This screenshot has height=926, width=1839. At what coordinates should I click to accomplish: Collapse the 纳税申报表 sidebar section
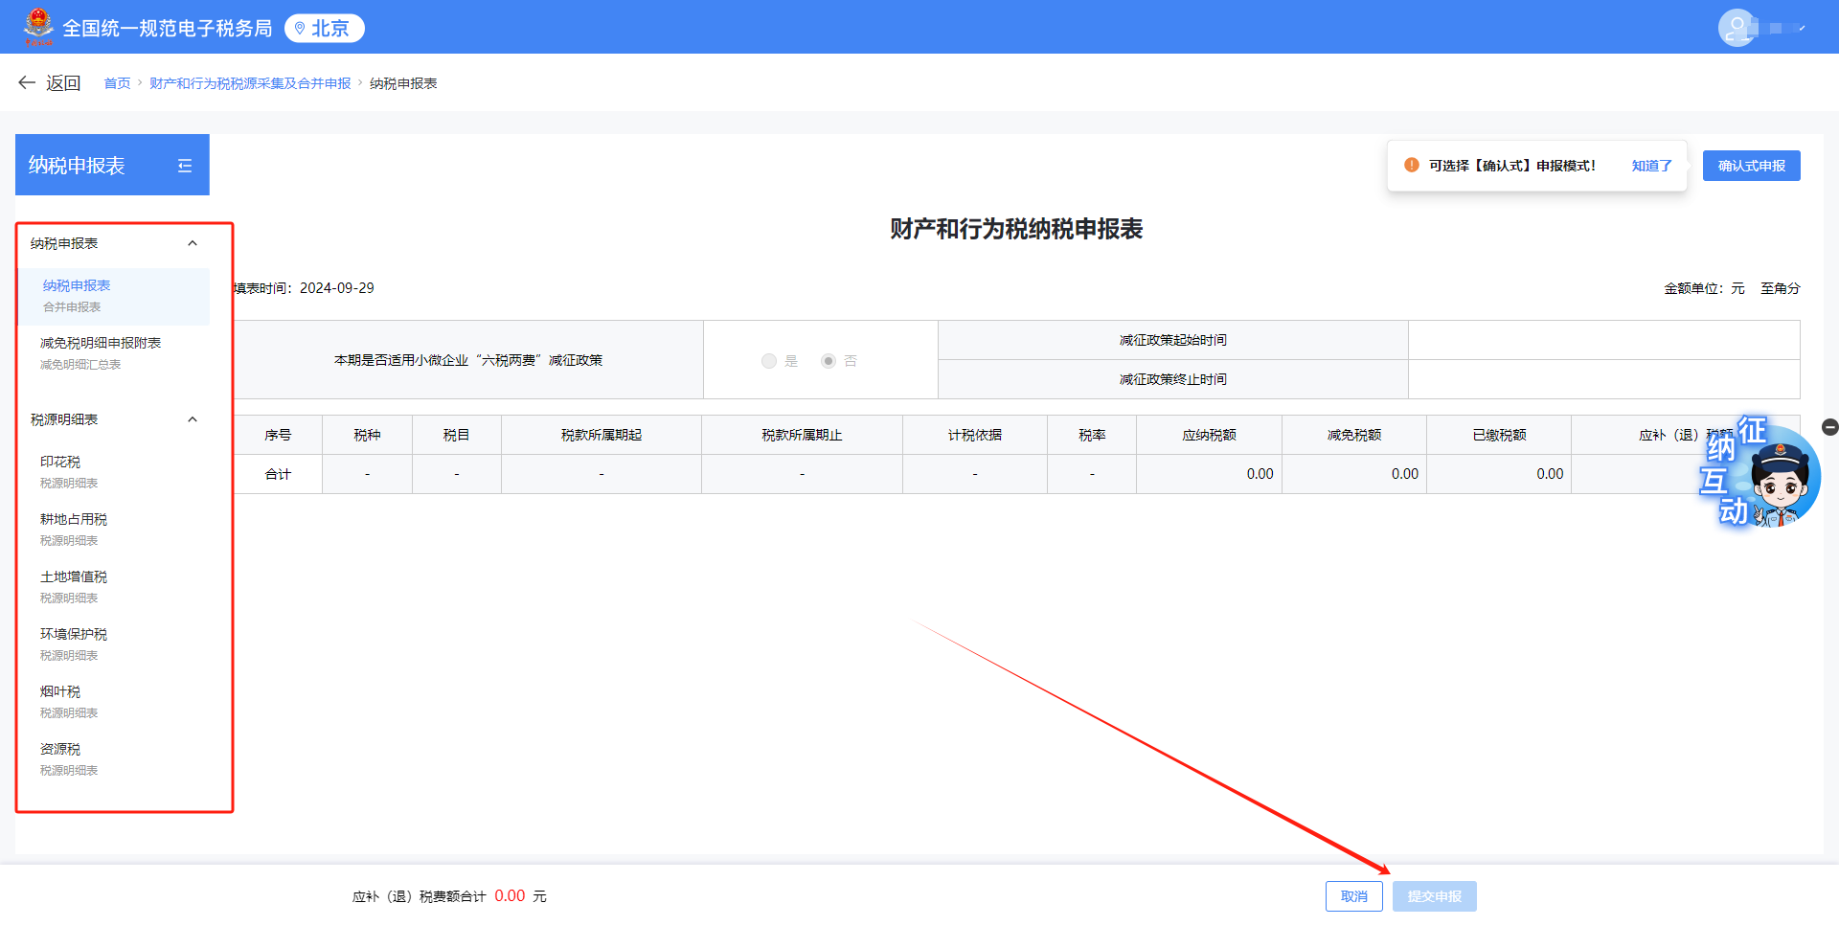(x=193, y=242)
